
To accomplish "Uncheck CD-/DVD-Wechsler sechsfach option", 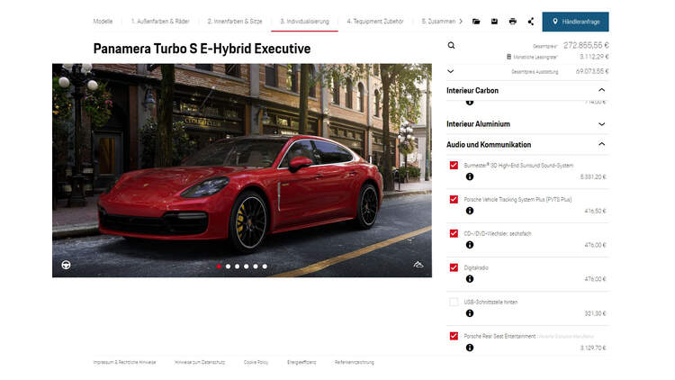I will click(x=454, y=233).
